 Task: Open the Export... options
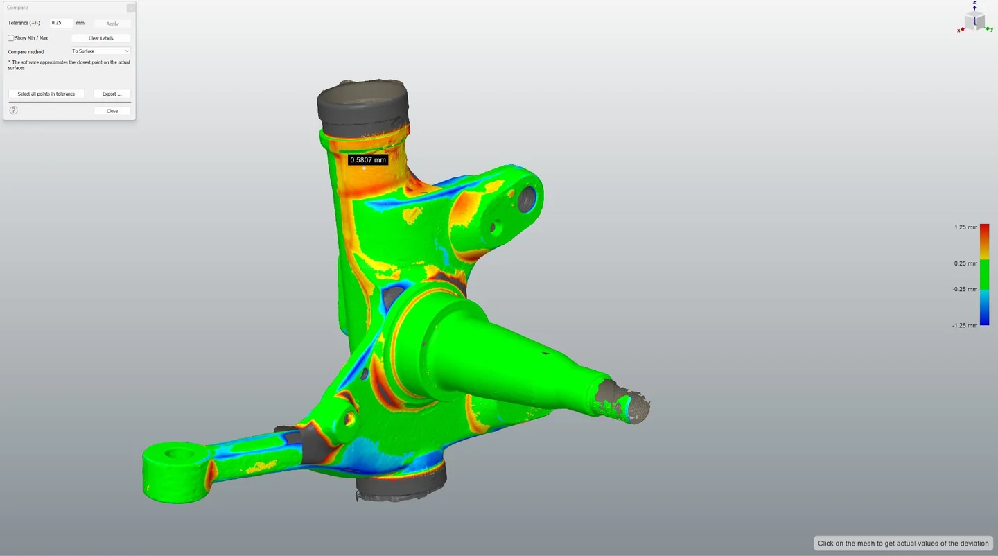pyautogui.click(x=112, y=94)
